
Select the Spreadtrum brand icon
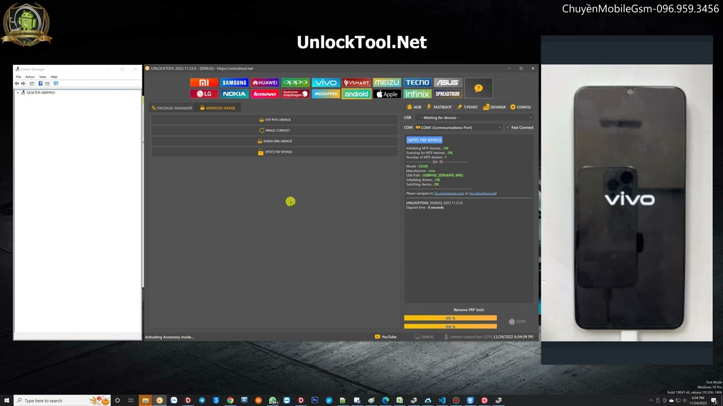click(x=448, y=94)
